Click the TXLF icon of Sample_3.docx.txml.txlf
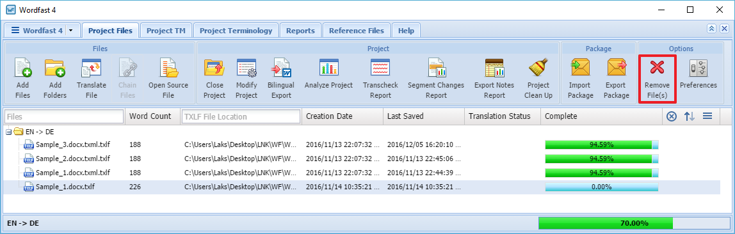The image size is (735, 234). [29, 144]
